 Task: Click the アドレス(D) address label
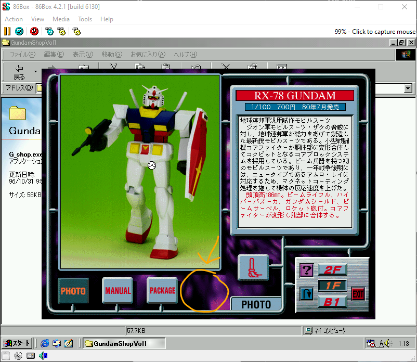click(x=19, y=88)
